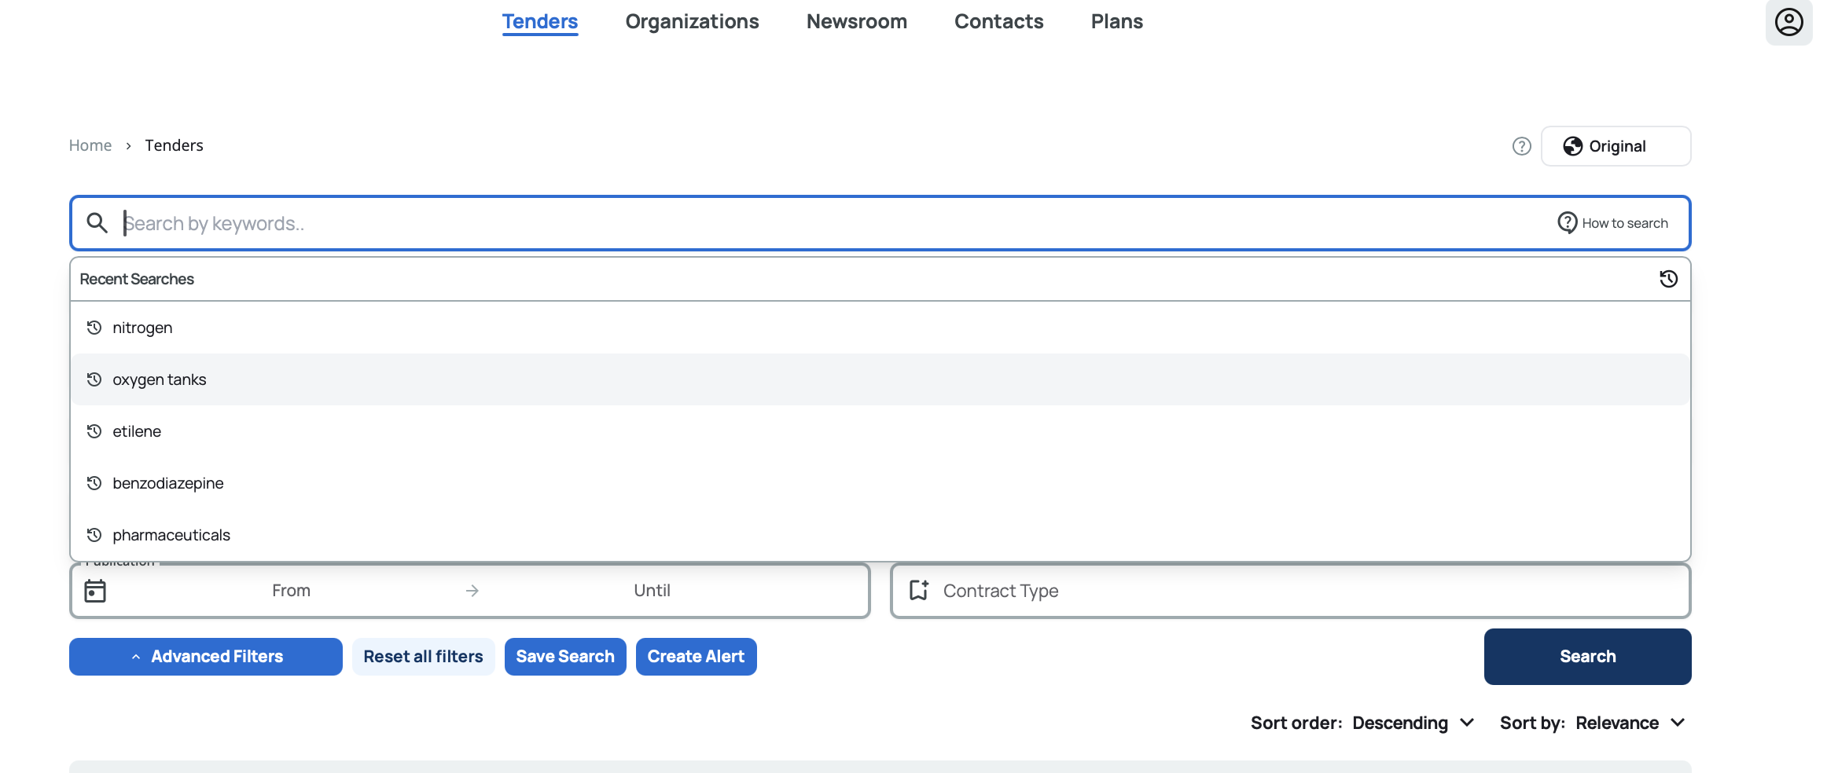Click the Contract Type bookmark icon
Screen dimensions: 1827x773
(x=918, y=591)
